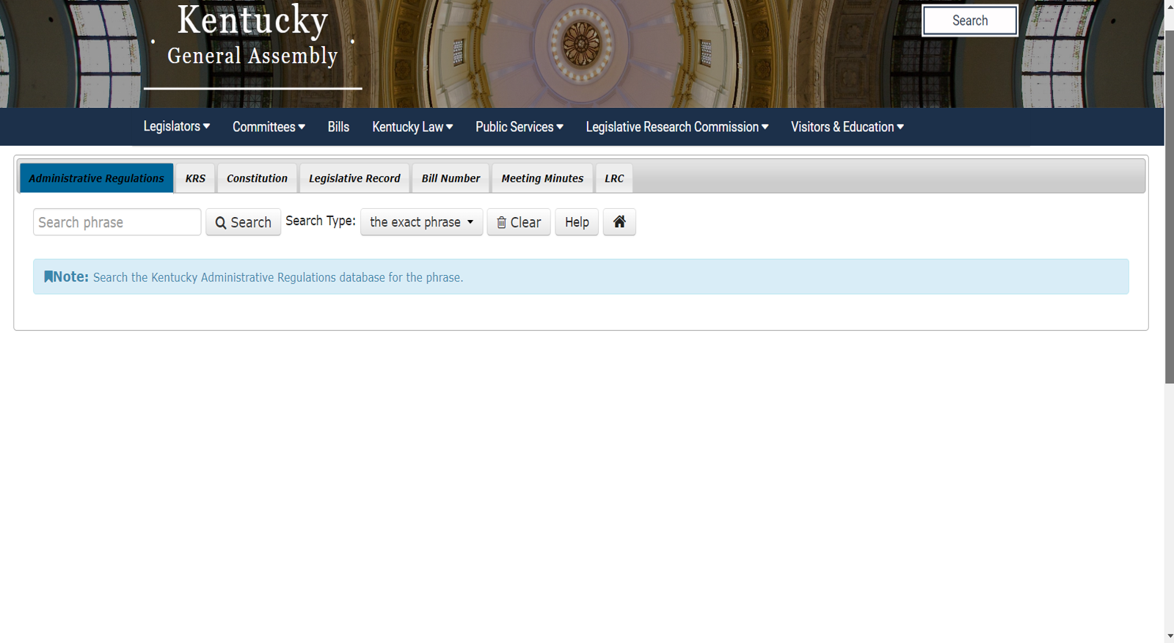Open the Search Type exact phrase dropdown
This screenshot has height=643, width=1174.
421,222
